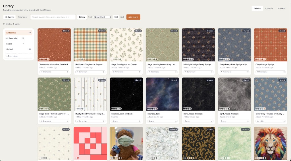Open folder dropdown for dark_moon Medium
Screen dimensions: 291x161
198,121
